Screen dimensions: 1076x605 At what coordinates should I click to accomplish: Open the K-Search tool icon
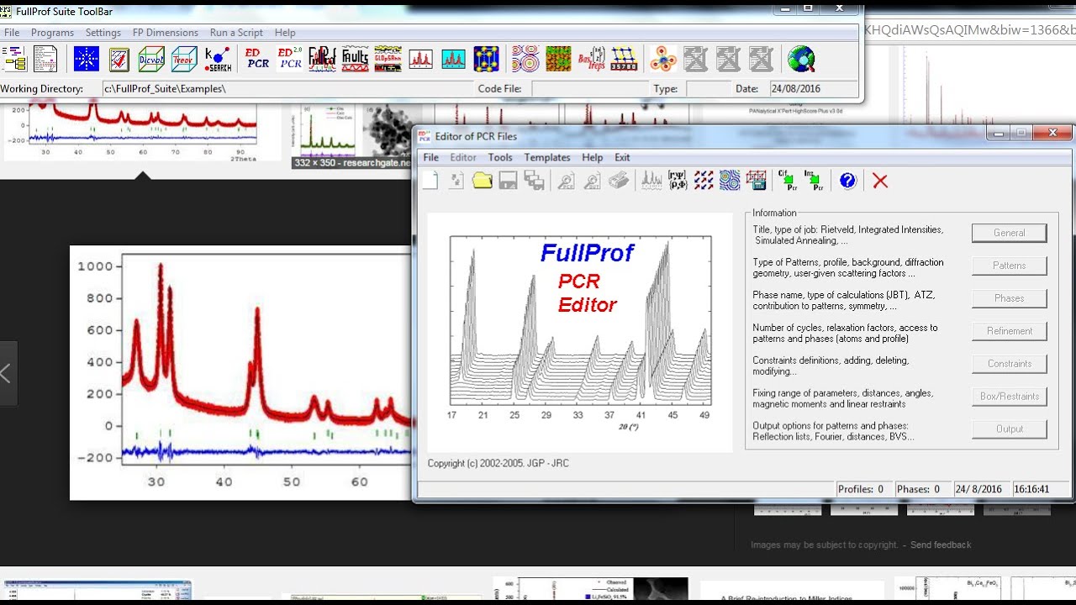[218, 59]
